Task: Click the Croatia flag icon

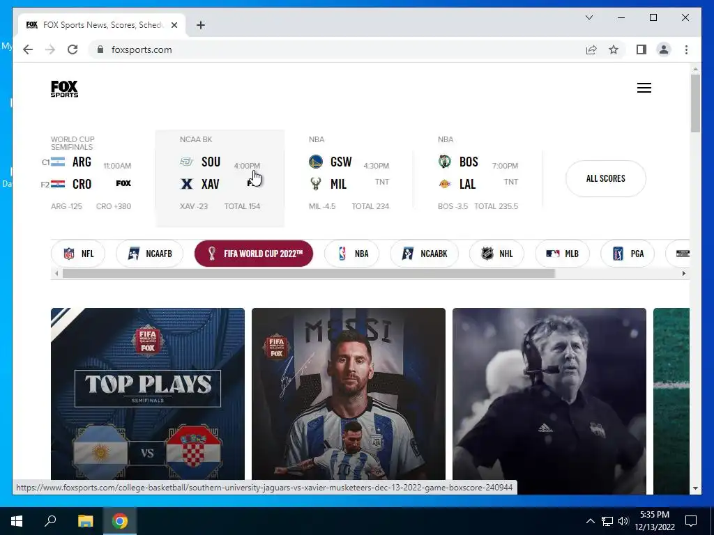Action: 57,184
